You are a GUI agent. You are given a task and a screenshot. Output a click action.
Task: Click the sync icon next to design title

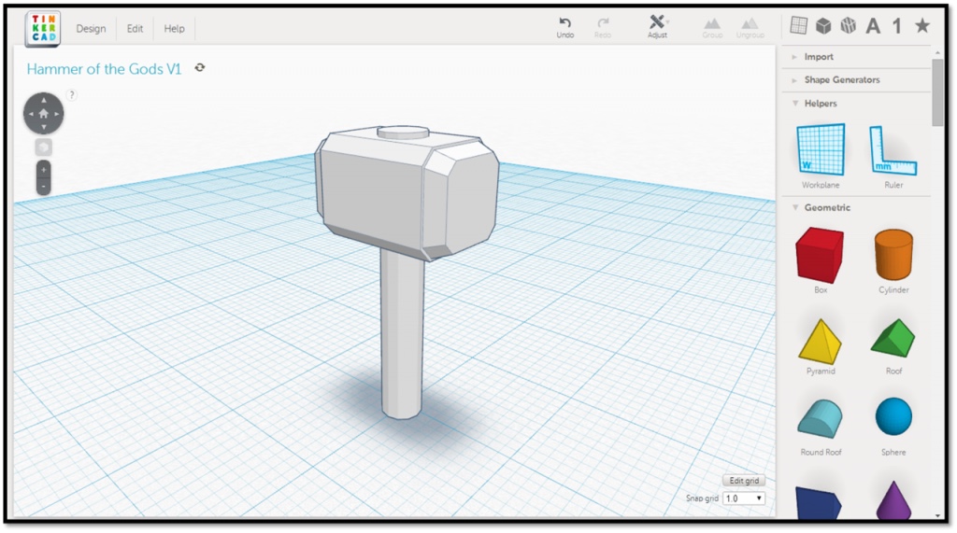coord(200,68)
